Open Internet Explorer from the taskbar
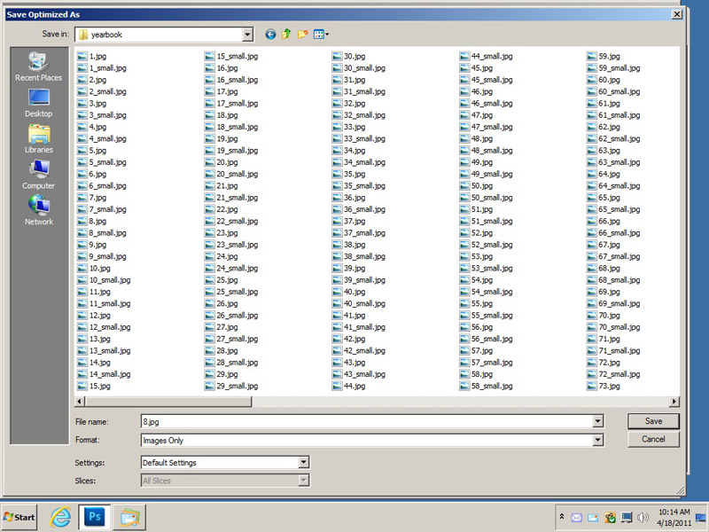The height and width of the screenshot is (532, 709). [x=60, y=517]
